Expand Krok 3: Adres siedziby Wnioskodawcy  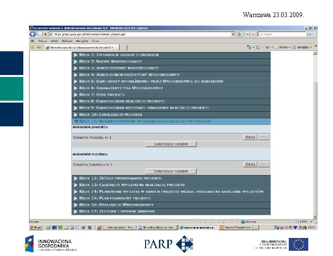coord(171,68)
